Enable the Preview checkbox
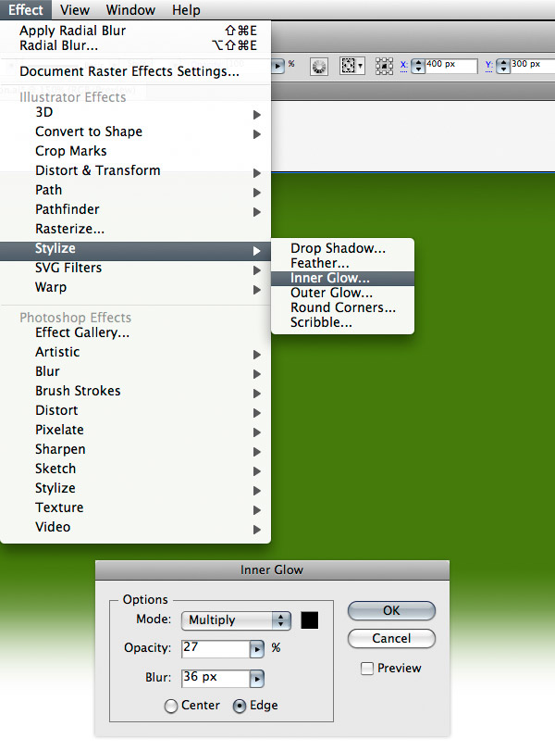Image resolution: width=555 pixels, height=751 pixels. point(367,669)
